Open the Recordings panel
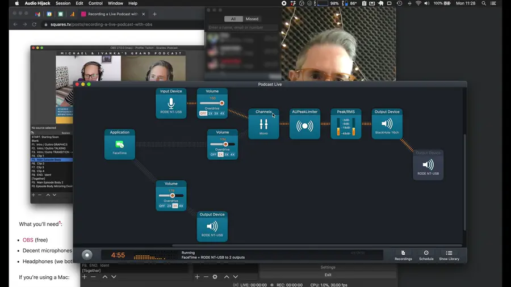Screen dimensions: 511x287 [x=403, y=255]
